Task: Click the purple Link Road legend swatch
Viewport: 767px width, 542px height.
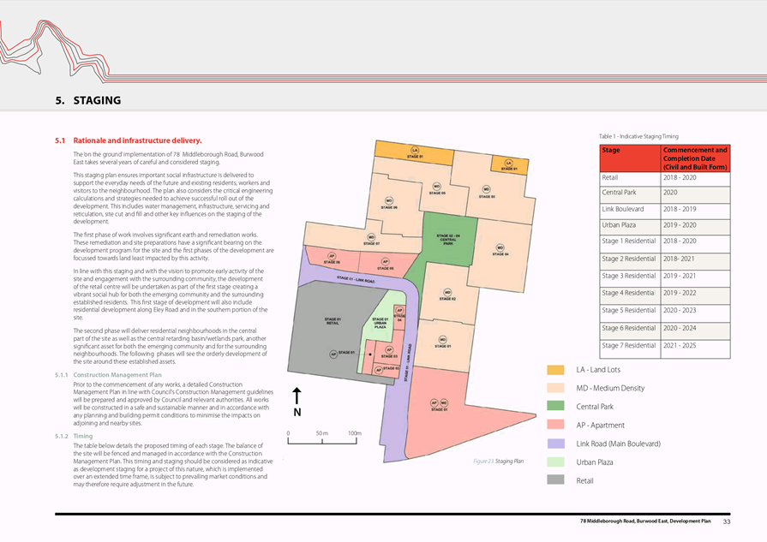Action: click(555, 444)
